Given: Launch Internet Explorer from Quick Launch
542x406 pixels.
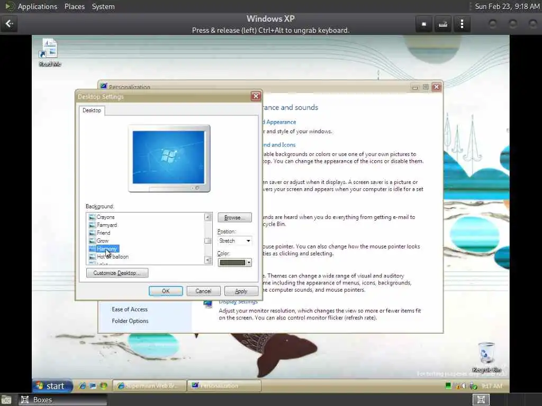Looking at the screenshot, I should coord(82,386).
